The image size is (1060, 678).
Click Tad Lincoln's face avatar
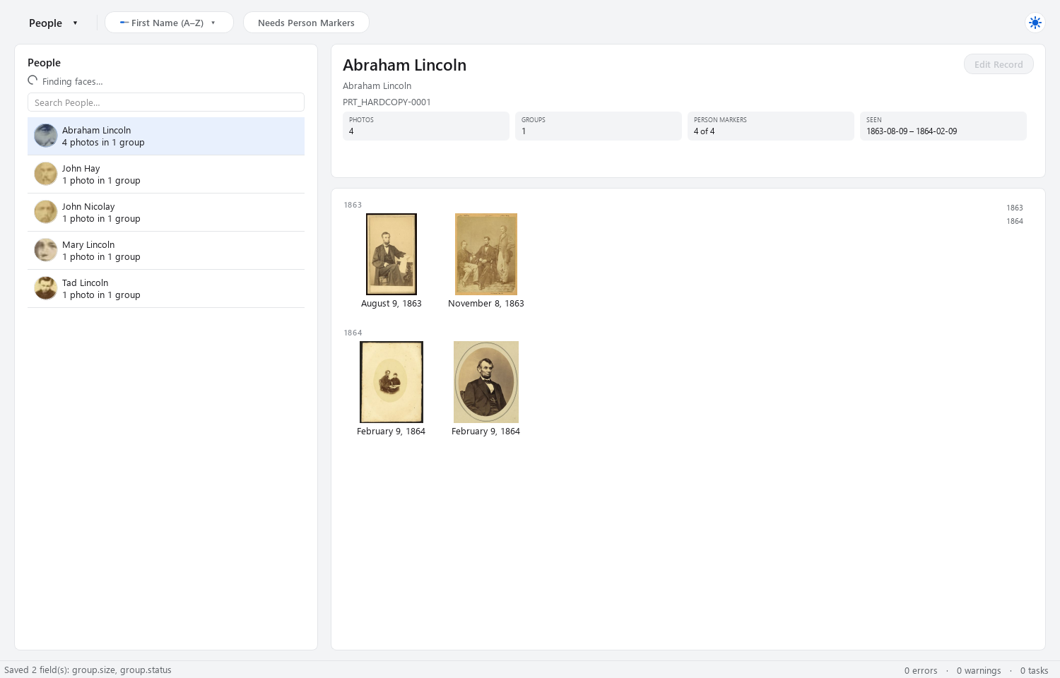point(46,288)
